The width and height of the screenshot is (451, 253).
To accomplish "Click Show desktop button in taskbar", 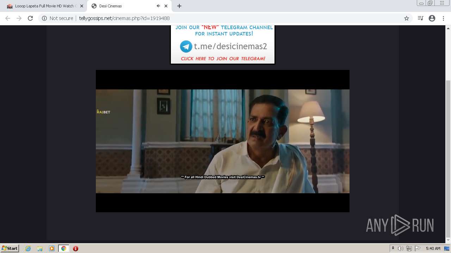I will (x=447, y=248).
